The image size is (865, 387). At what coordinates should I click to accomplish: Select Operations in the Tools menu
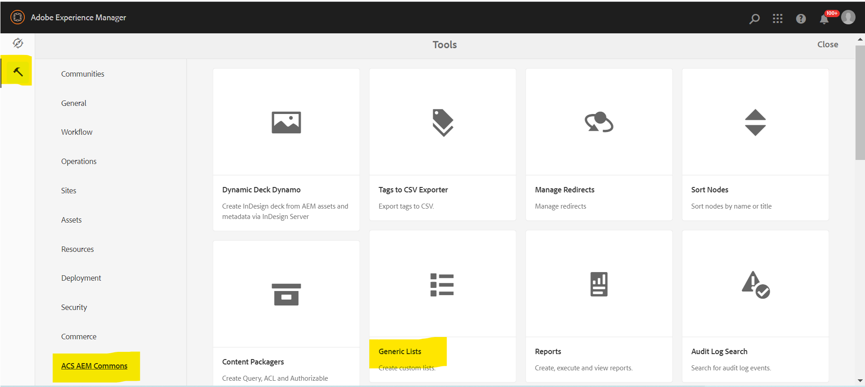coord(79,161)
